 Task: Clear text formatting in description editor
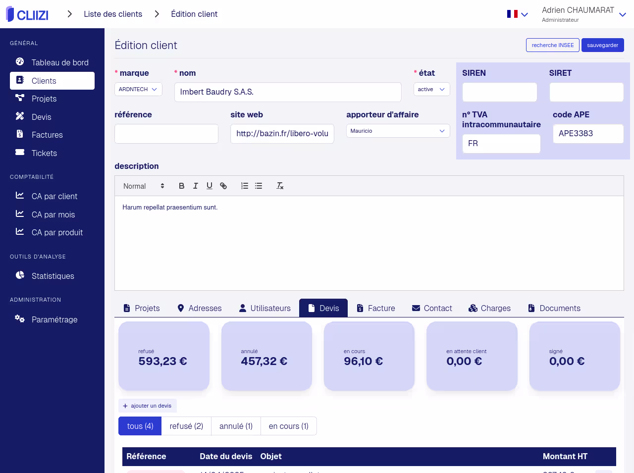280,186
